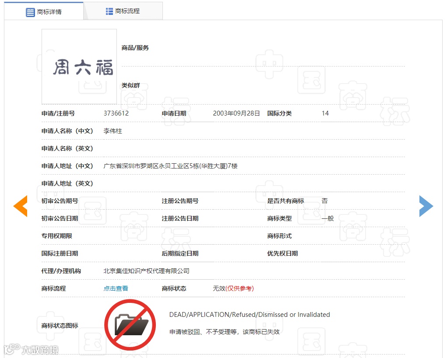This screenshot has width=447, height=358.
Task: Open the 商标流程 tab
Action: [x=123, y=11]
